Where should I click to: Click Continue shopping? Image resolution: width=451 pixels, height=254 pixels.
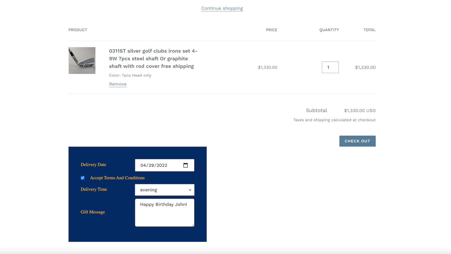222,8
